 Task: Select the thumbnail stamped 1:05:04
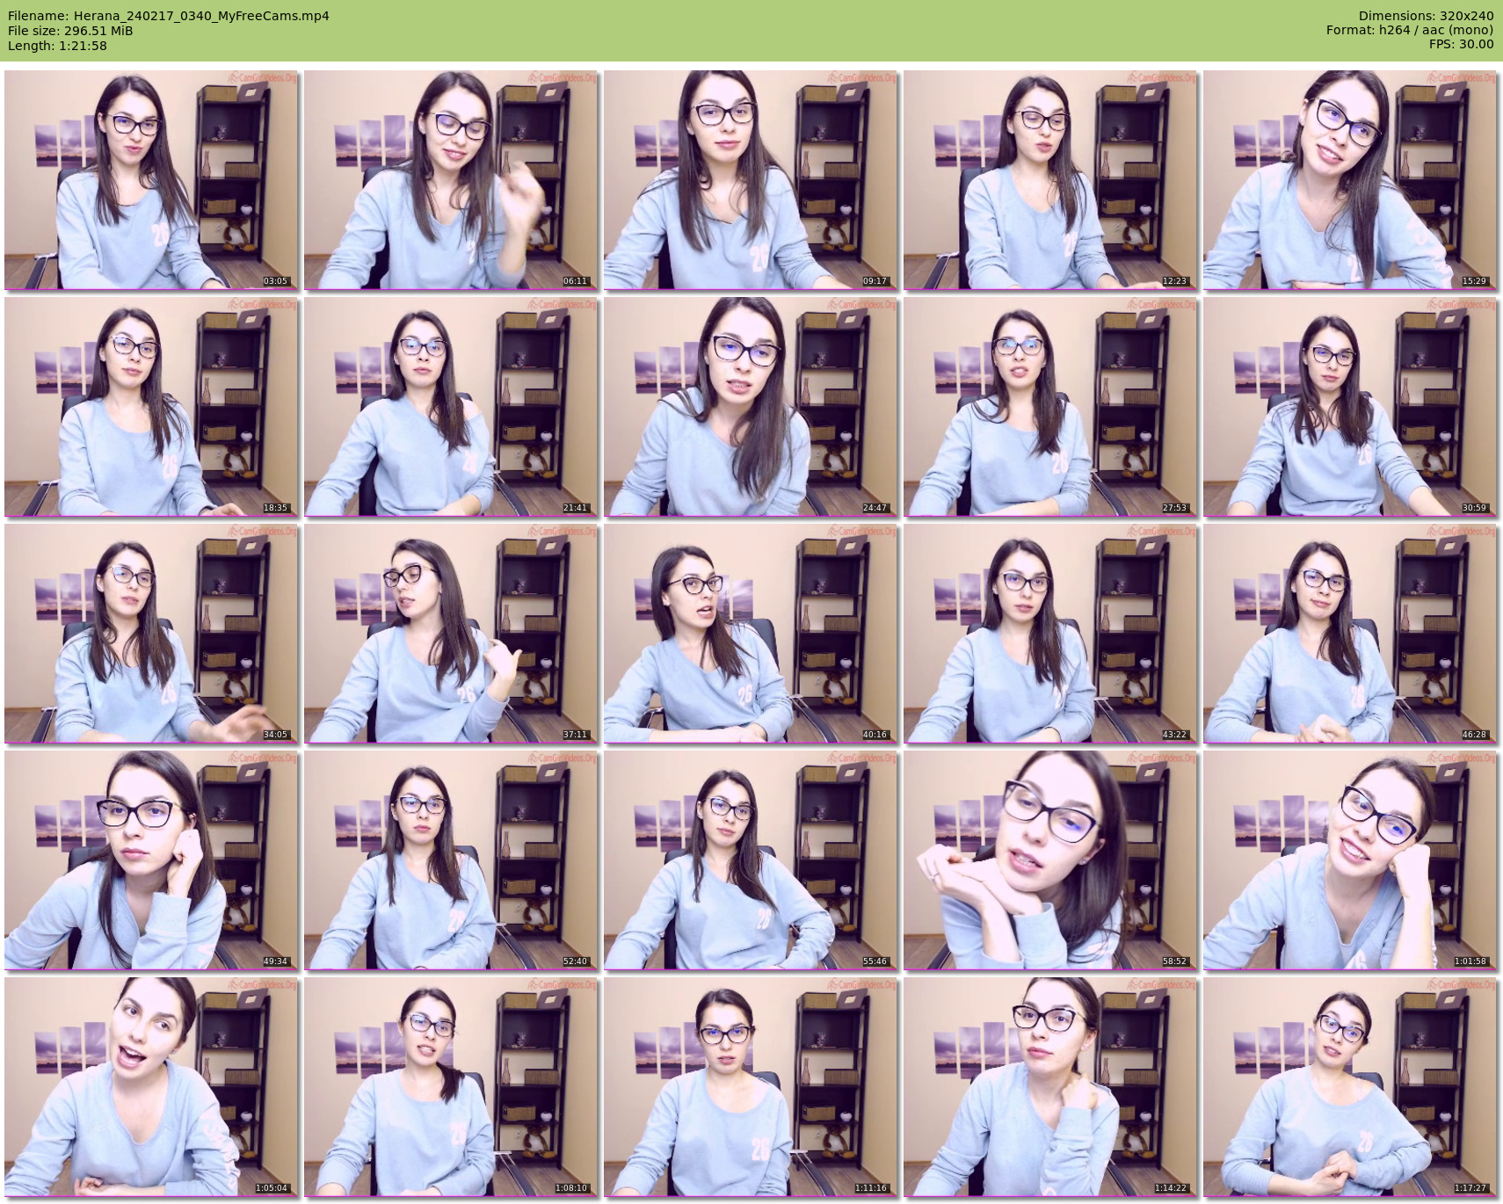151,1087
